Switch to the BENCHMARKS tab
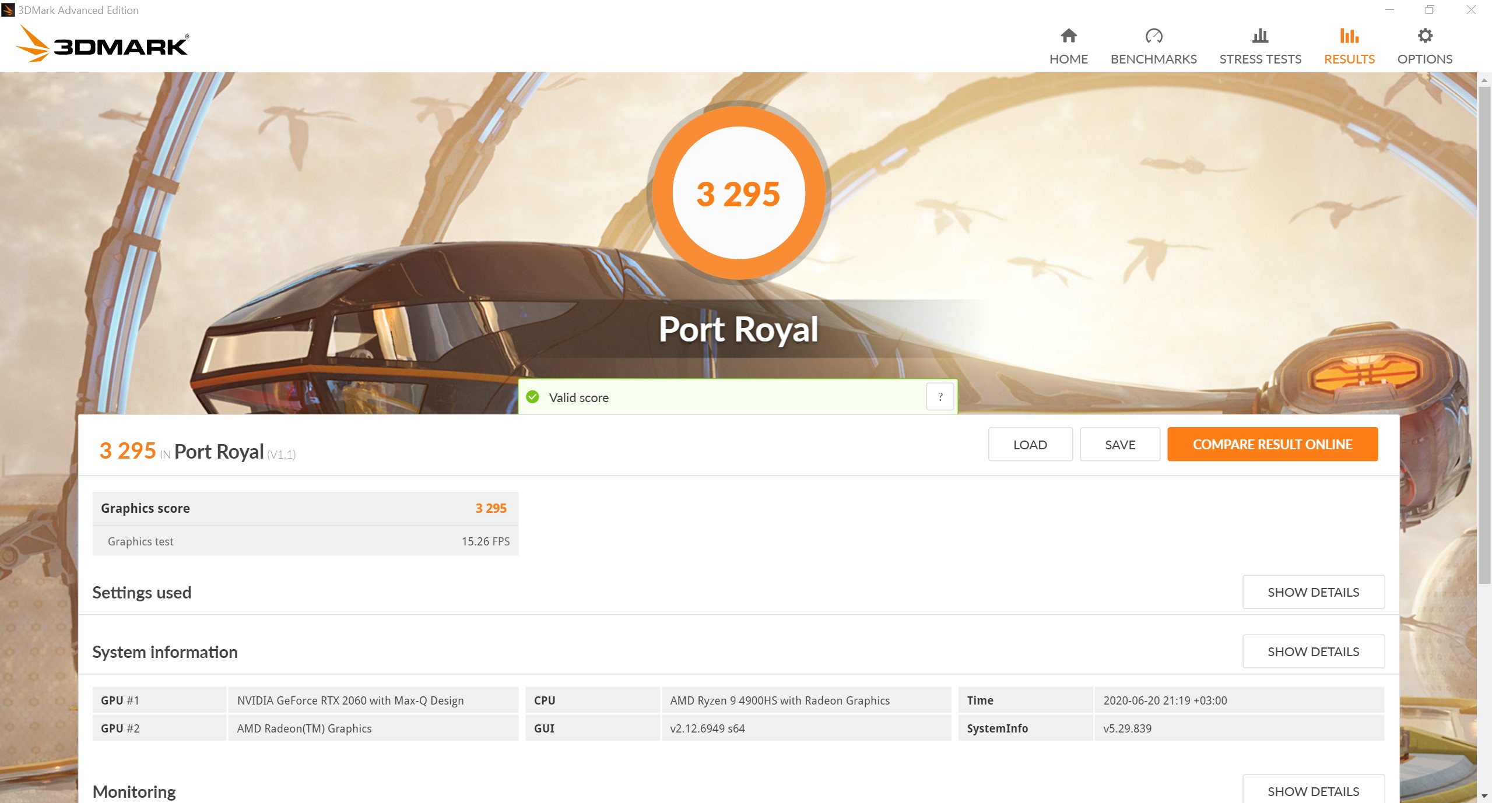 tap(1153, 45)
